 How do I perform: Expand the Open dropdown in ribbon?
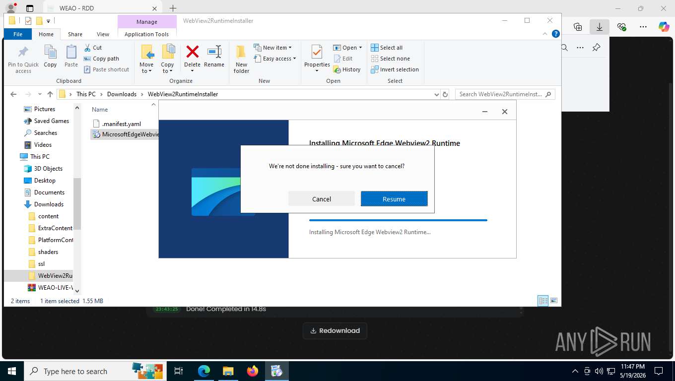tap(347, 48)
